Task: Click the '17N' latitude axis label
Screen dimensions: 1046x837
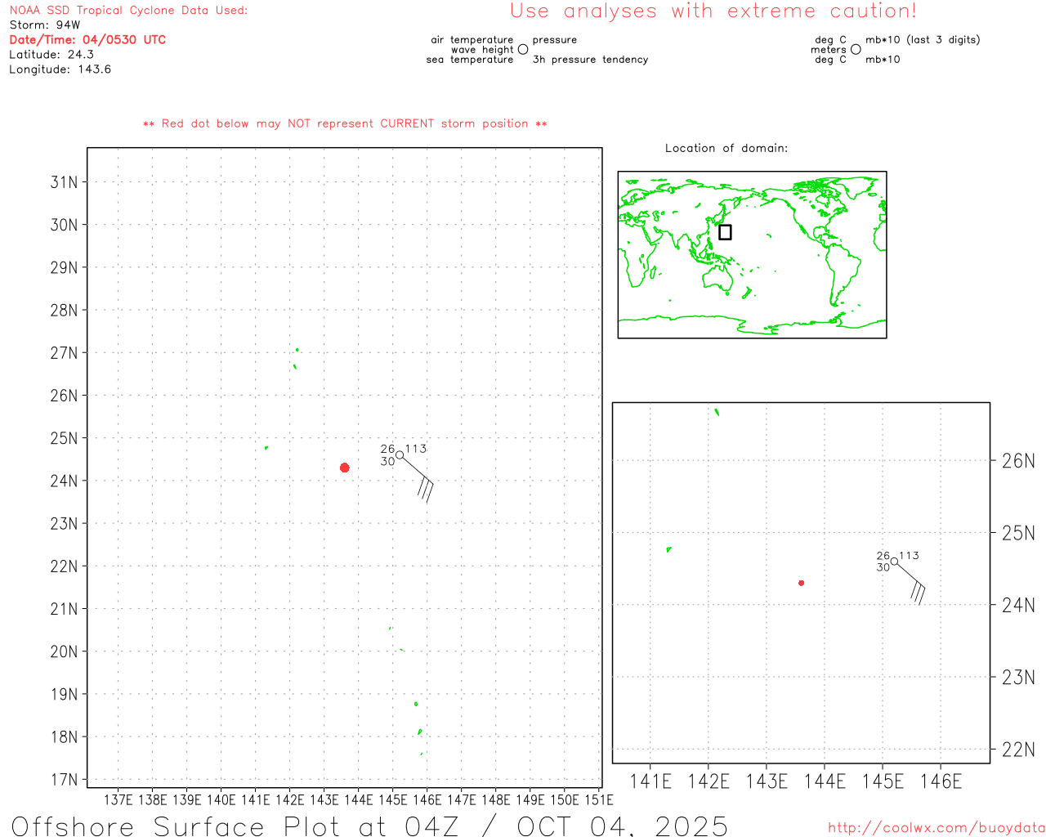Action: 65,780
